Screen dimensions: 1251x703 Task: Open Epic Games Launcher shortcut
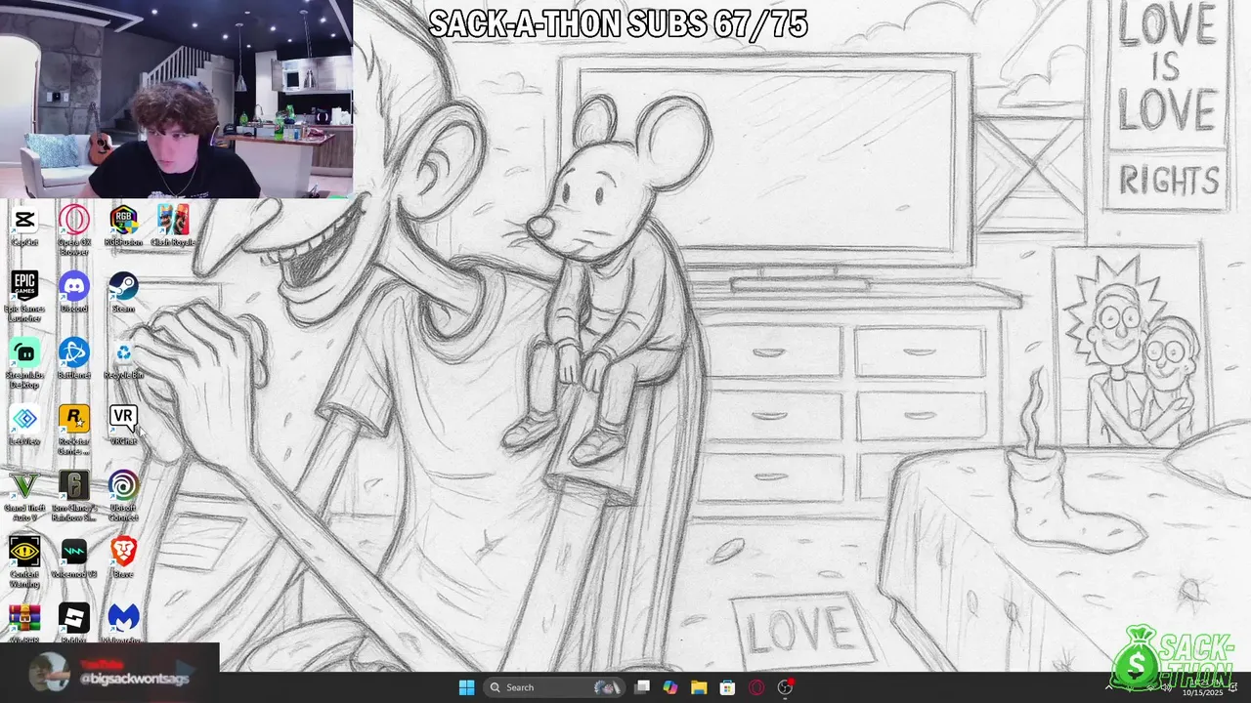click(24, 297)
